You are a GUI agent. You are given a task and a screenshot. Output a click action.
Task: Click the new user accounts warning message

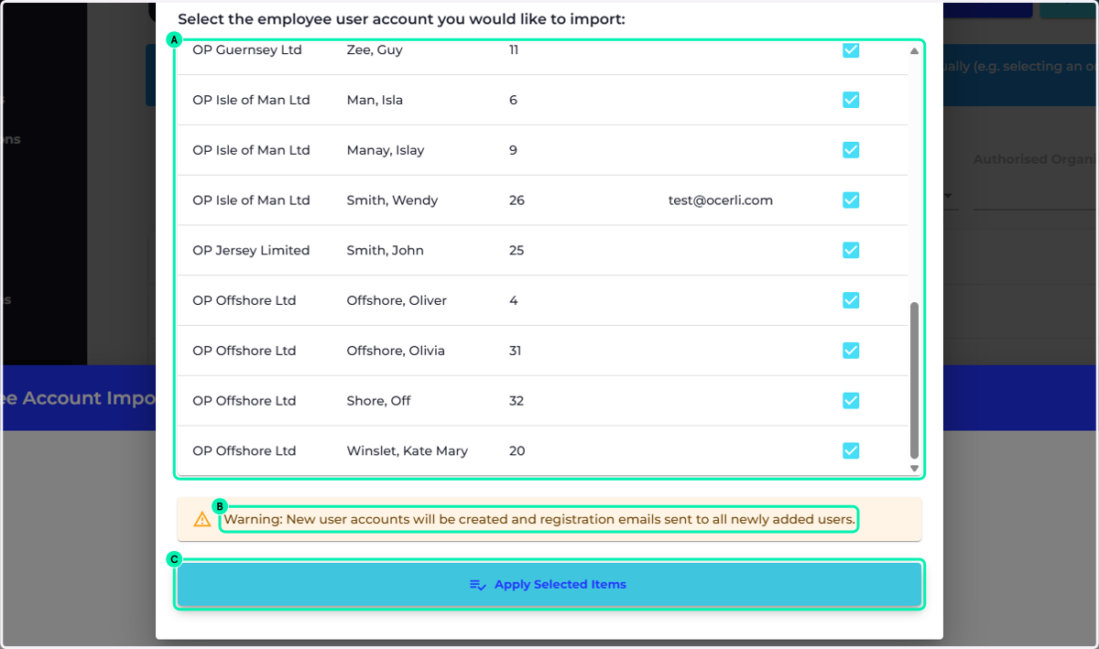click(x=539, y=520)
